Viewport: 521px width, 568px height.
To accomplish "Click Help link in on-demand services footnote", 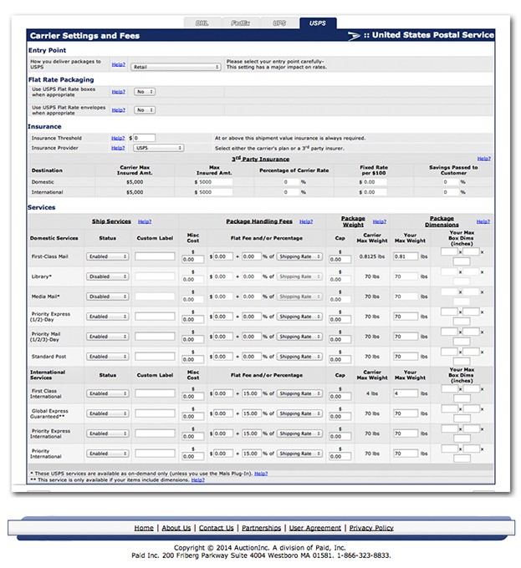I will tap(261, 474).
